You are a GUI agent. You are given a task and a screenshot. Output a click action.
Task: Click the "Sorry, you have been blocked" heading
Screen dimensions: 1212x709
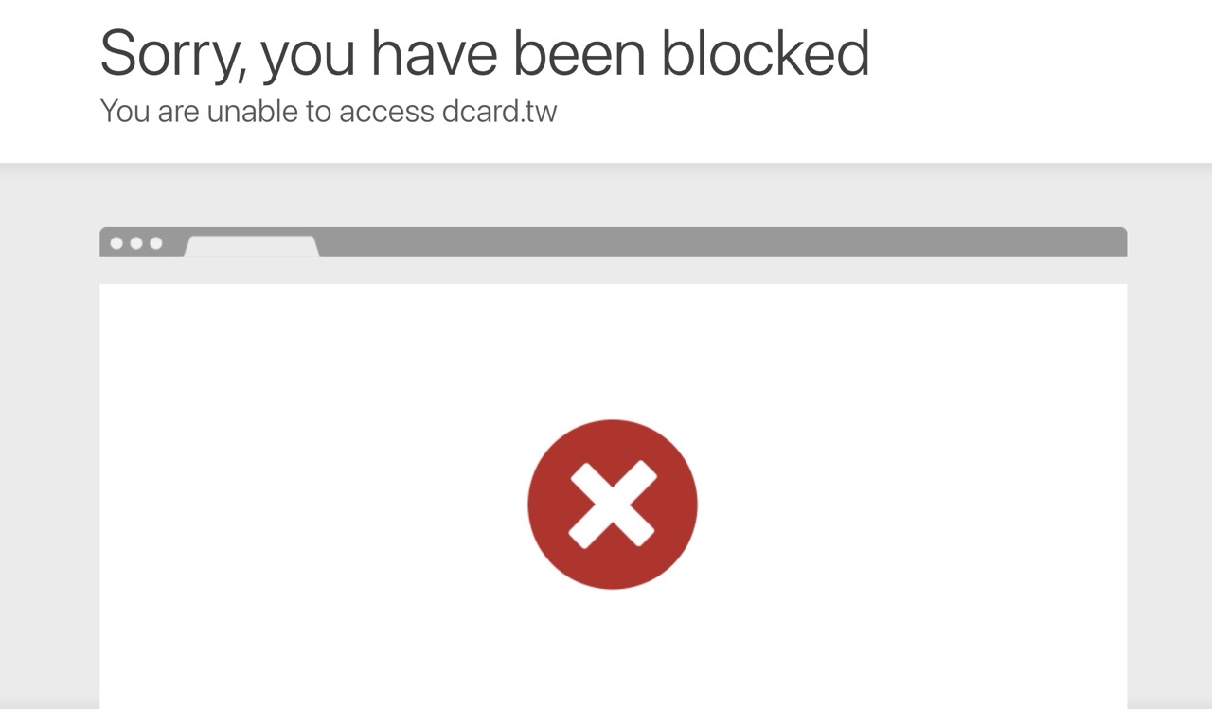(485, 53)
